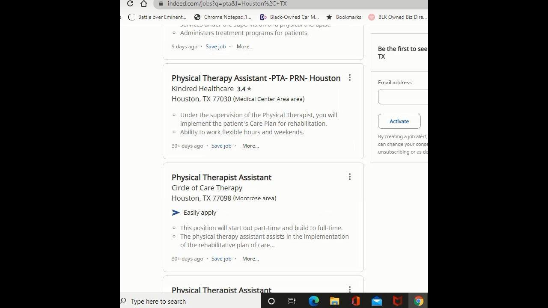This screenshot has width=548, height=308.
Task: Click the 'Kindred Healthcare' company name
Action: tap(203, 89)
